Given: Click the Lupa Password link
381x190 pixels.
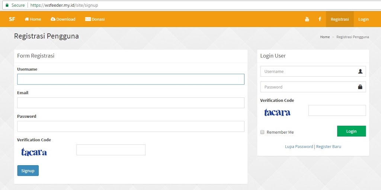Looking at the screenshot, I should coord(299,147).
